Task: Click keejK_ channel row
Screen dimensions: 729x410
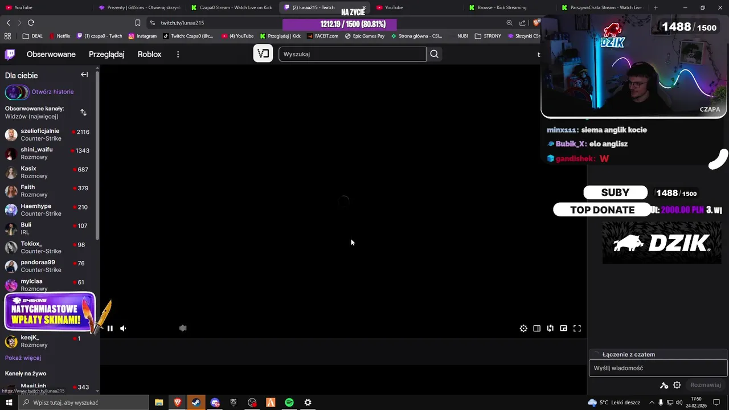Action: 47,342
